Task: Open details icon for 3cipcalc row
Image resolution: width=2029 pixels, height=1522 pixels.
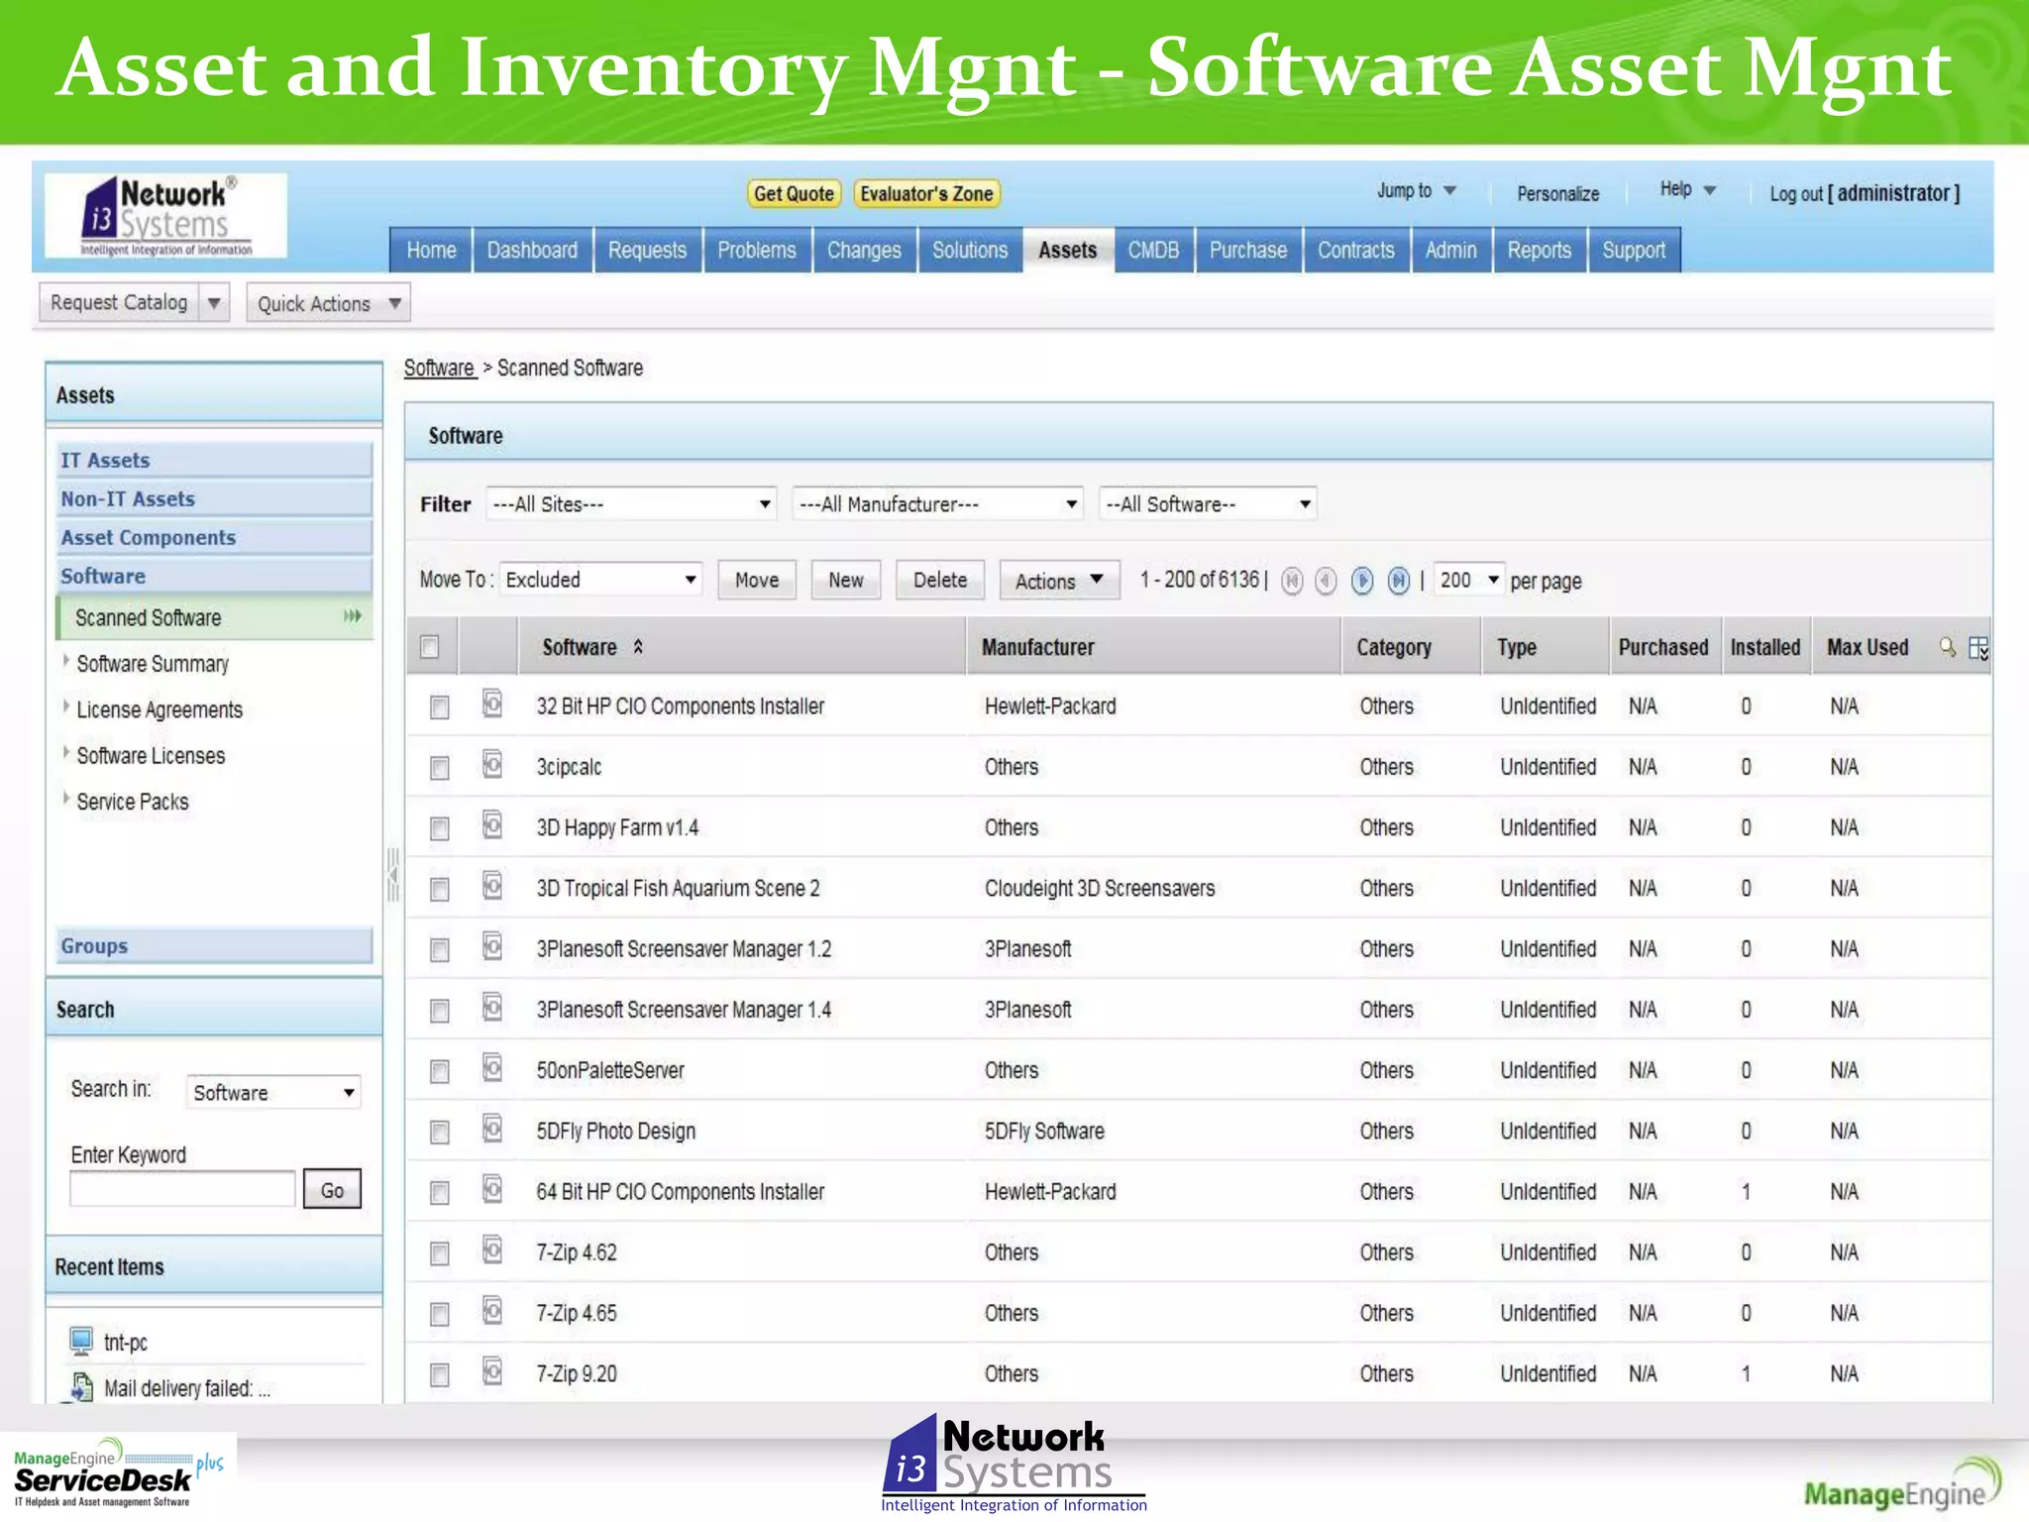Action: [x=492, y=764]
